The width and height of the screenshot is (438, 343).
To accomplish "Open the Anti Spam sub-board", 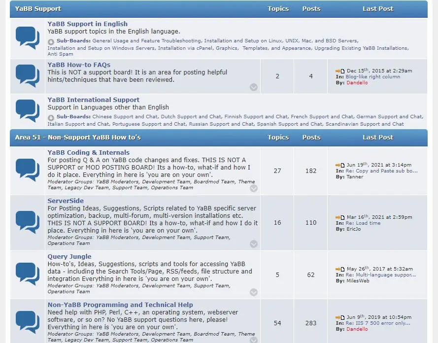I will point(60,54).
